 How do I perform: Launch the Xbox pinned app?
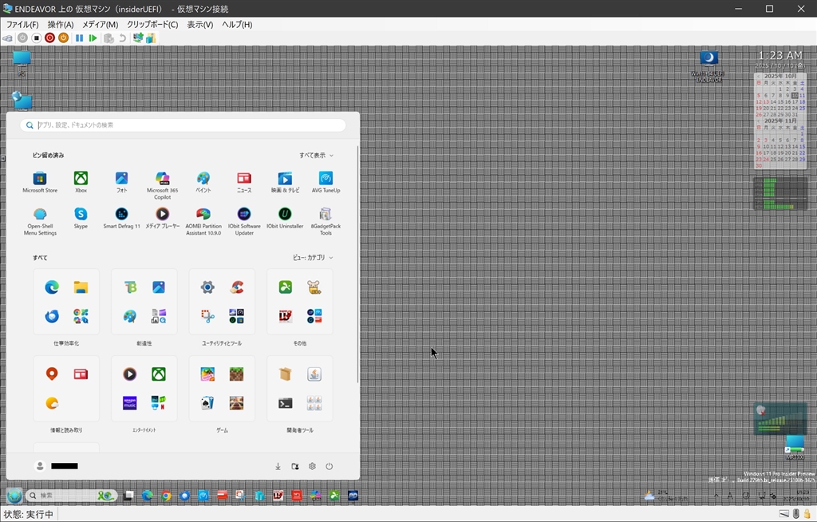(x=81, y=179)
